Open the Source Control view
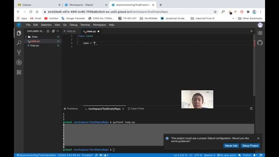The image size is (279, 157). (x=19, y=52)
